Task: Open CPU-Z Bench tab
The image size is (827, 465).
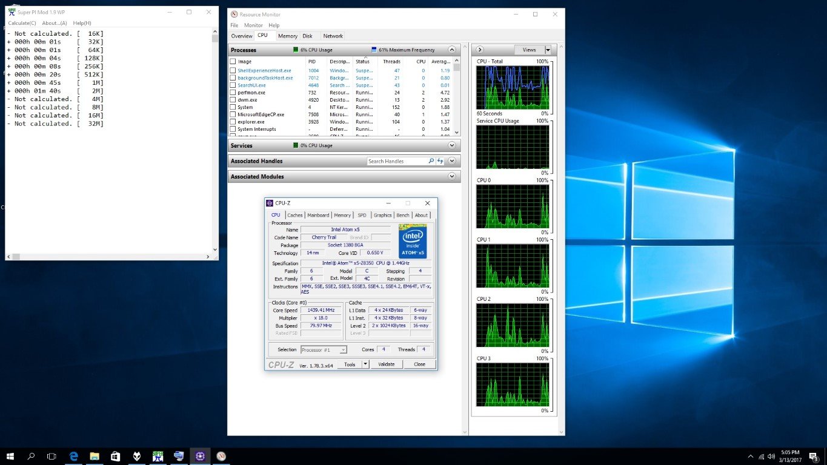Action: [x=403, y=215]
